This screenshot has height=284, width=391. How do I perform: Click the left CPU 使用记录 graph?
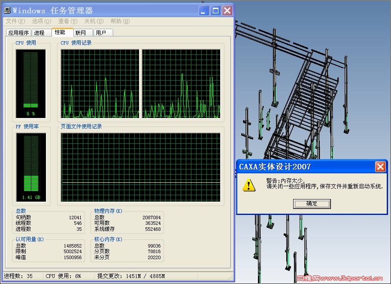(100, 84)
